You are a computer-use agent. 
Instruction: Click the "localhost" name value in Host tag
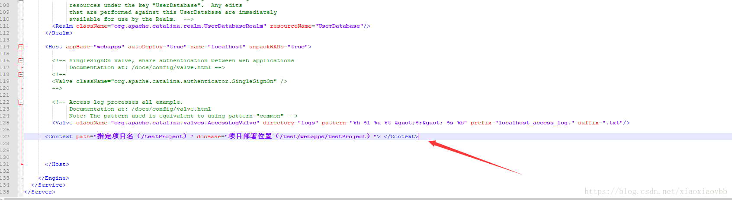point(227,47)
